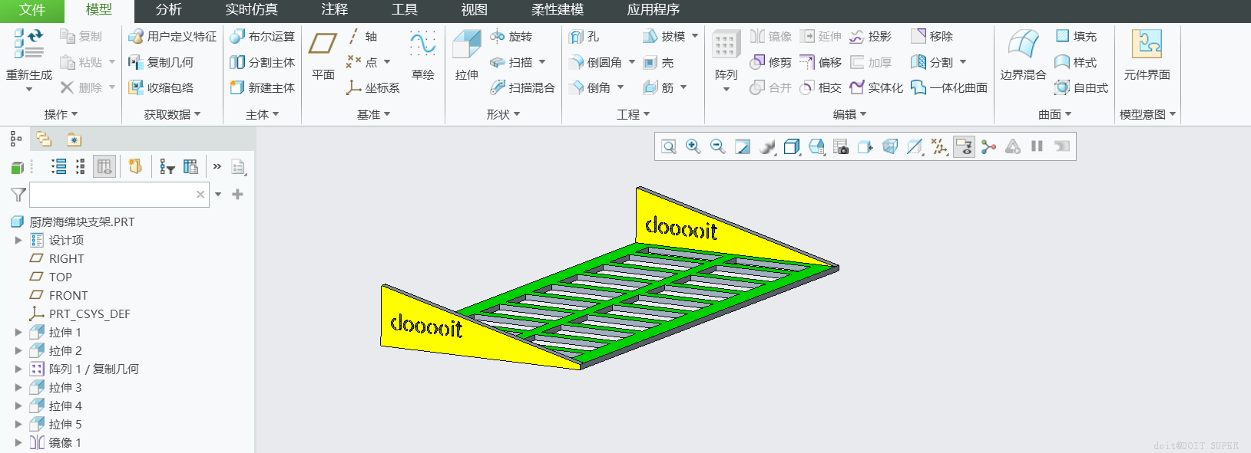Image resolution: width=1251 pixels, height=453 pixels.
Task: Click the 收缩包络 button
Action: coord(161,87)
